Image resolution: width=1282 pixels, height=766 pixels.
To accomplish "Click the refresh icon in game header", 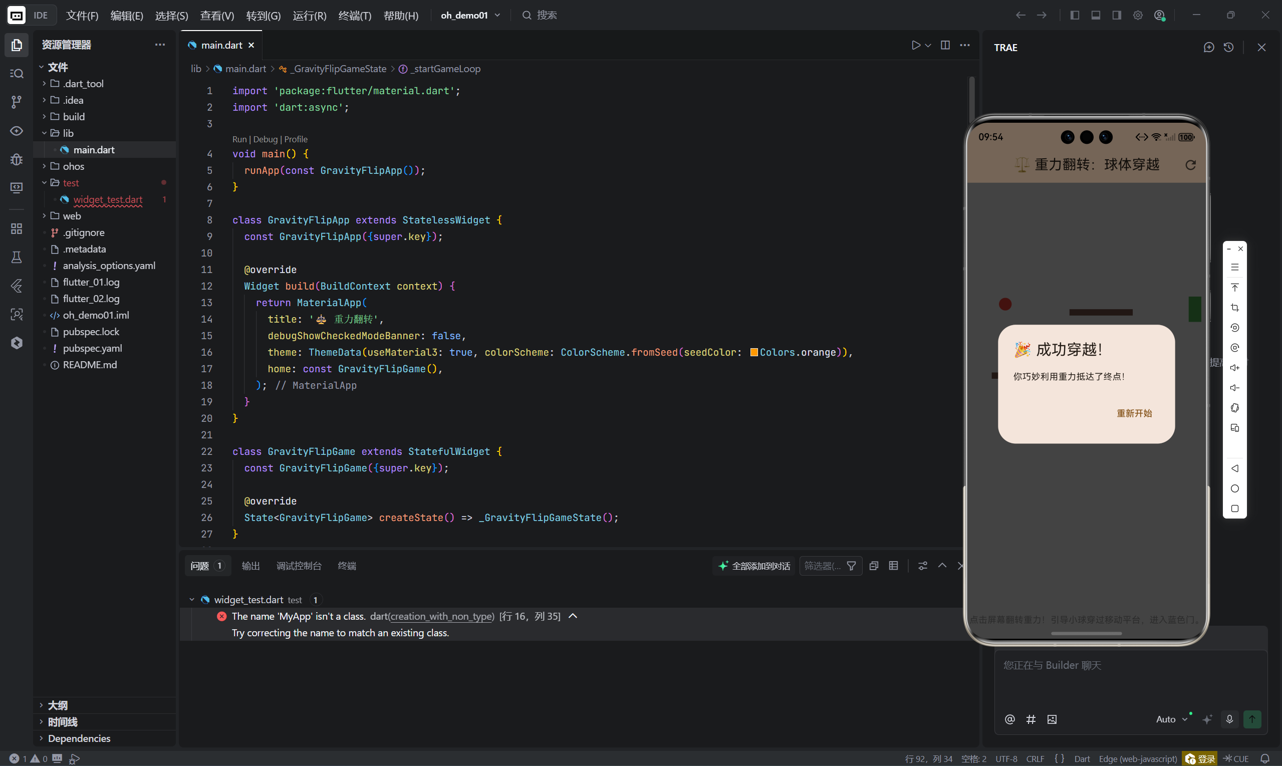I will click(1190, 165).
